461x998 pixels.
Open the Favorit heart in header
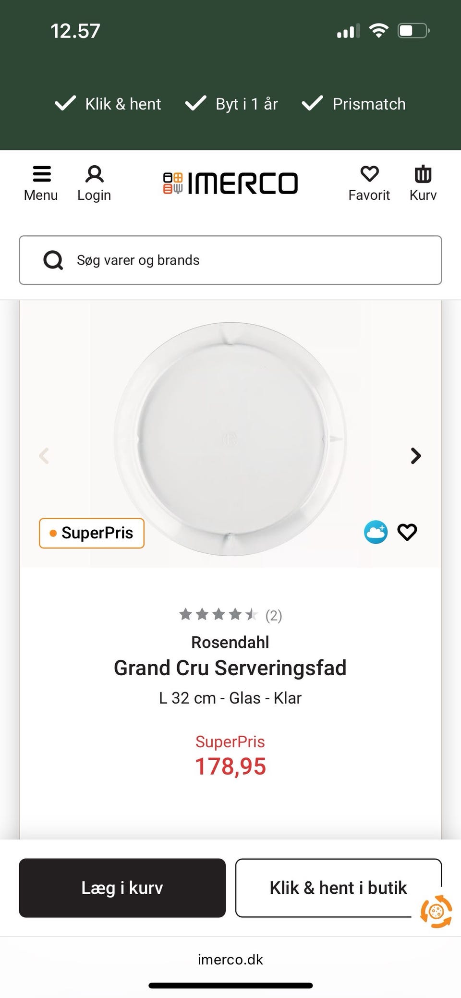point(369,174)
